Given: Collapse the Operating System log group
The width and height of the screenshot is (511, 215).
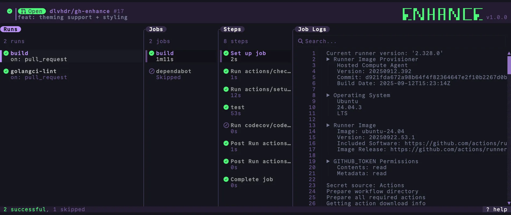Looking at the screenshot, I should coord(328,95).
